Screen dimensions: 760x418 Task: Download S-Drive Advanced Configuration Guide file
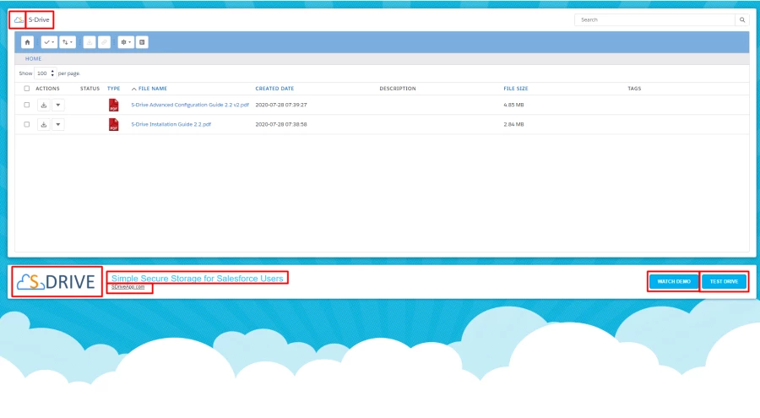[44, 105]
